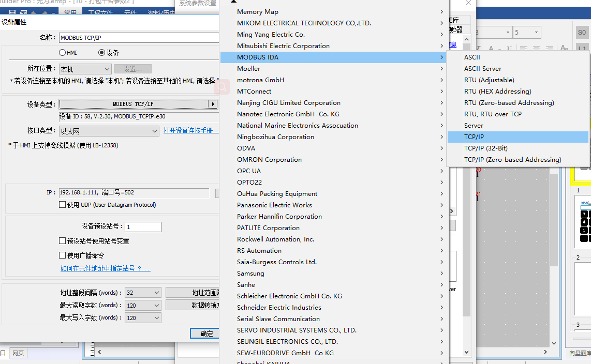Viewport: 591px width, 364px height.
Task: Select ASCII Server in submenu
Action: (518, 69)
